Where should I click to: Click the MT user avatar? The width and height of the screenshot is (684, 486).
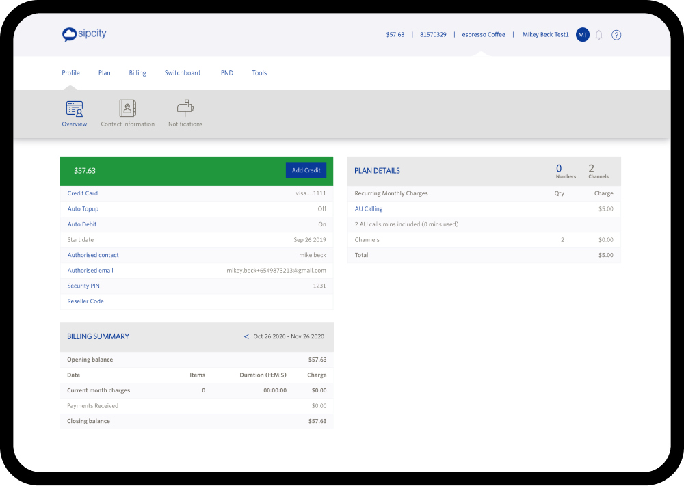[582, 35]
